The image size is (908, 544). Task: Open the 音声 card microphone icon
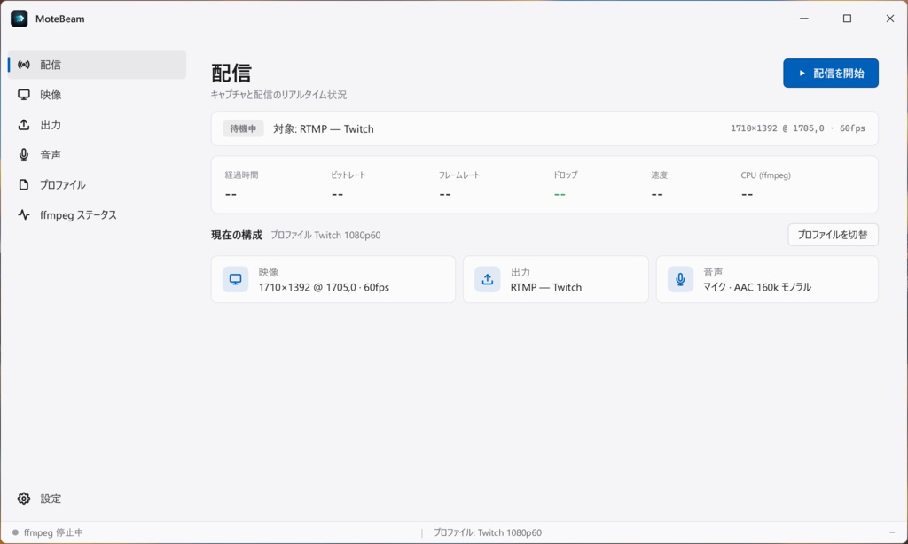680,279
